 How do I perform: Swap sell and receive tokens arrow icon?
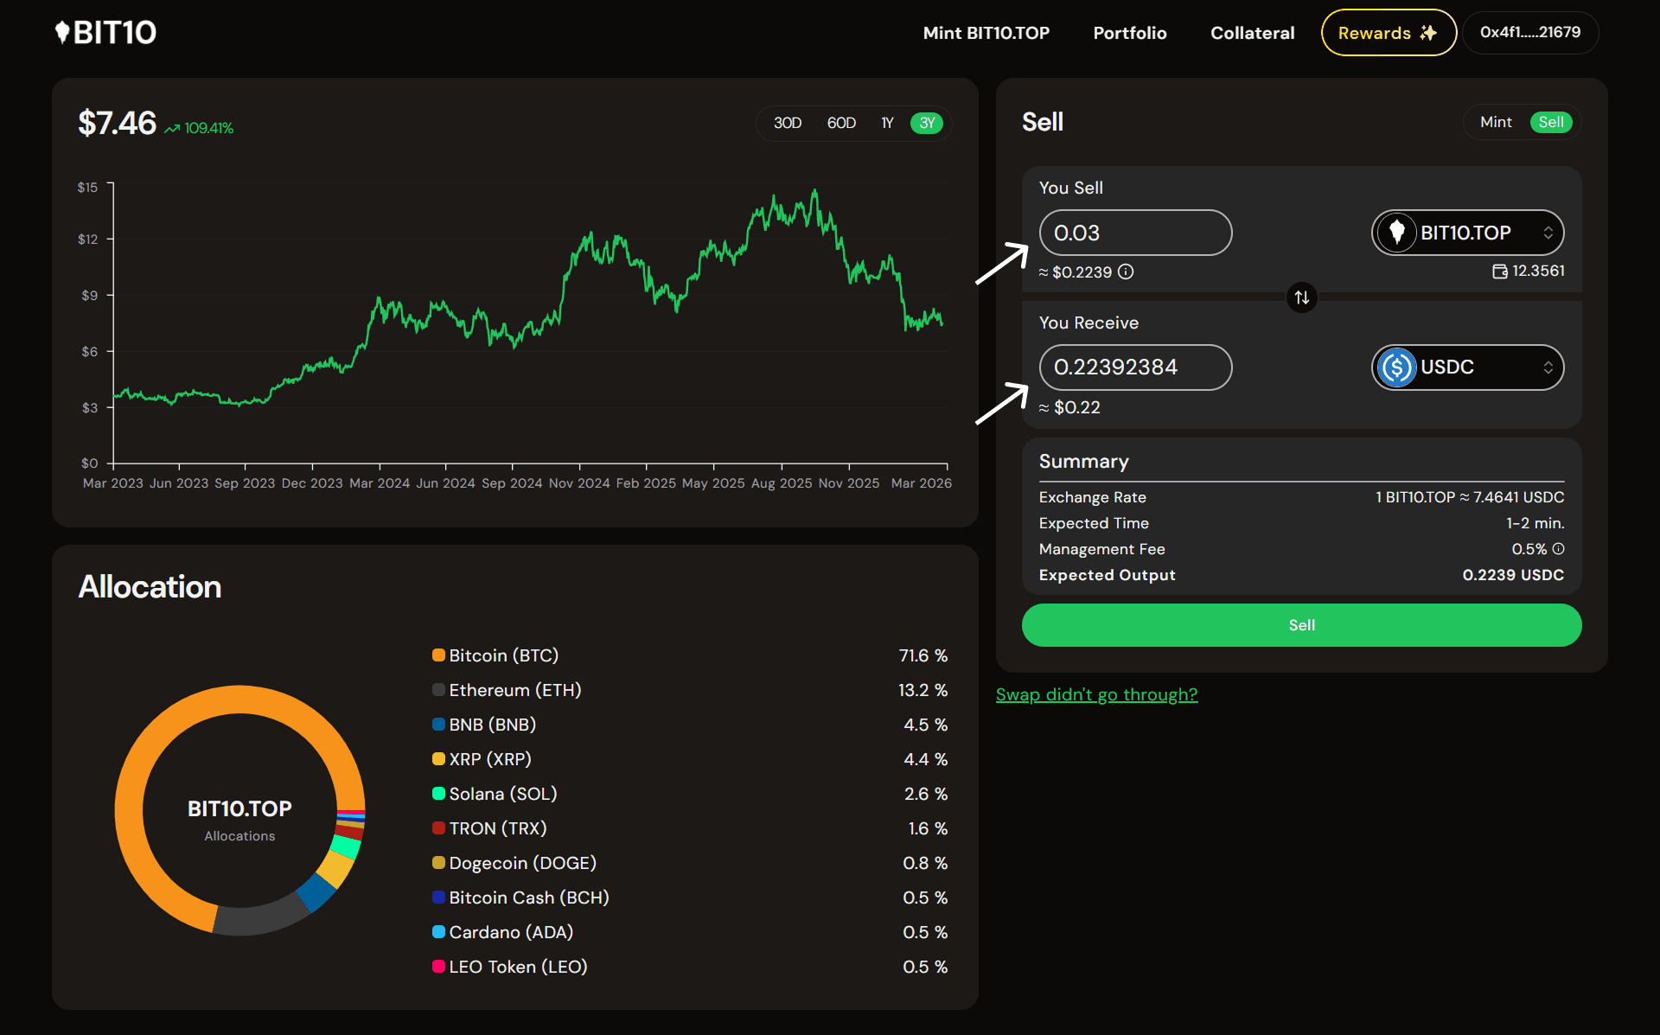click(1301, 297)
